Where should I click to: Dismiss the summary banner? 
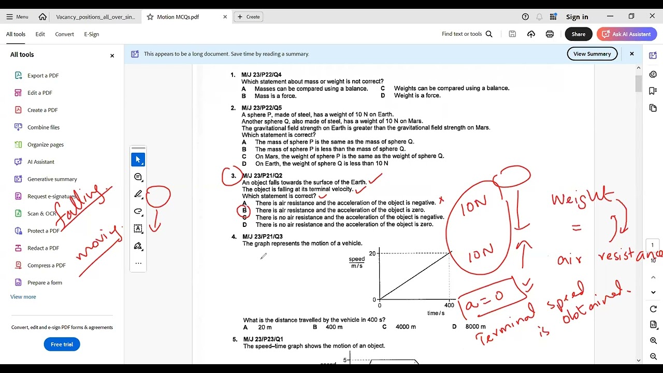click(631, 54)
